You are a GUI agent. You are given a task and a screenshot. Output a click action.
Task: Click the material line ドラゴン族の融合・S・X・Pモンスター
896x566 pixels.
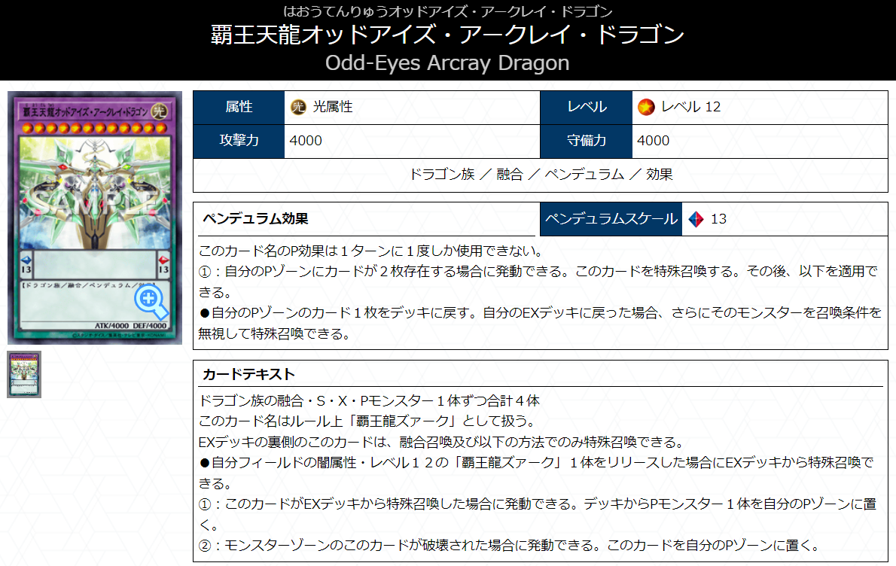(x=369, y=401)
